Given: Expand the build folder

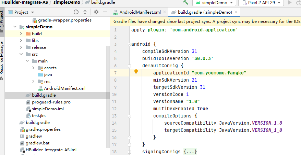Looking at the screenshot, I should click(21, 34).
